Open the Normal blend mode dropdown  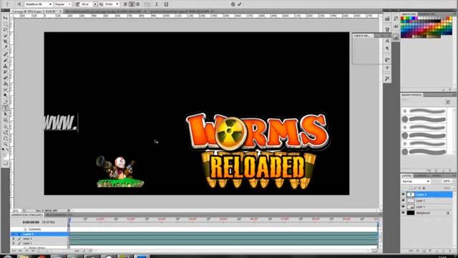click(x=416, y=181)
